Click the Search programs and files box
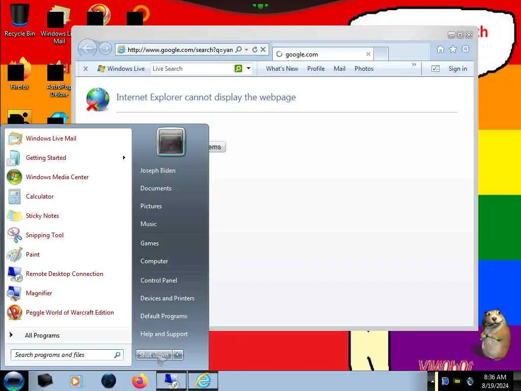This screenshot has height=391, width=521. point(67,355)
